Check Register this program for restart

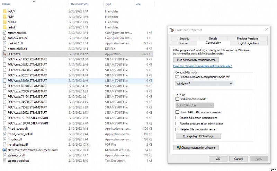pyautogui.click(x=177, y=129)
